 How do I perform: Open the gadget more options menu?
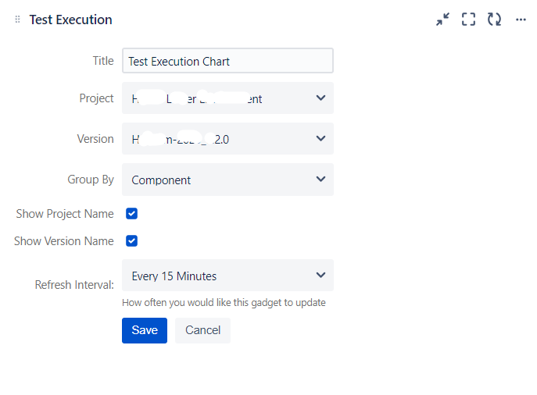click(x=521, y=20)
